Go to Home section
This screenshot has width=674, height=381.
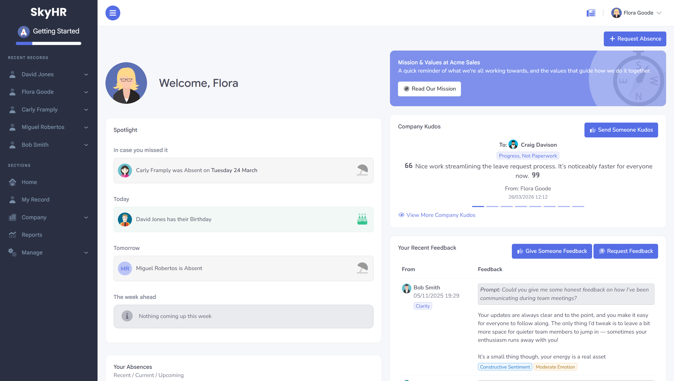point(29,182)
